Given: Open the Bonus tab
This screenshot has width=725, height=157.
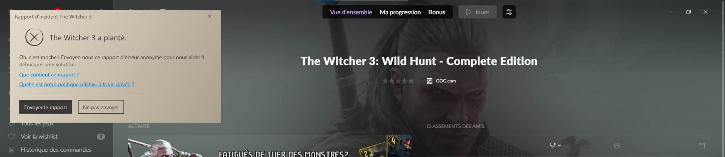Looking at the screenshot, I should coord(437,12).
